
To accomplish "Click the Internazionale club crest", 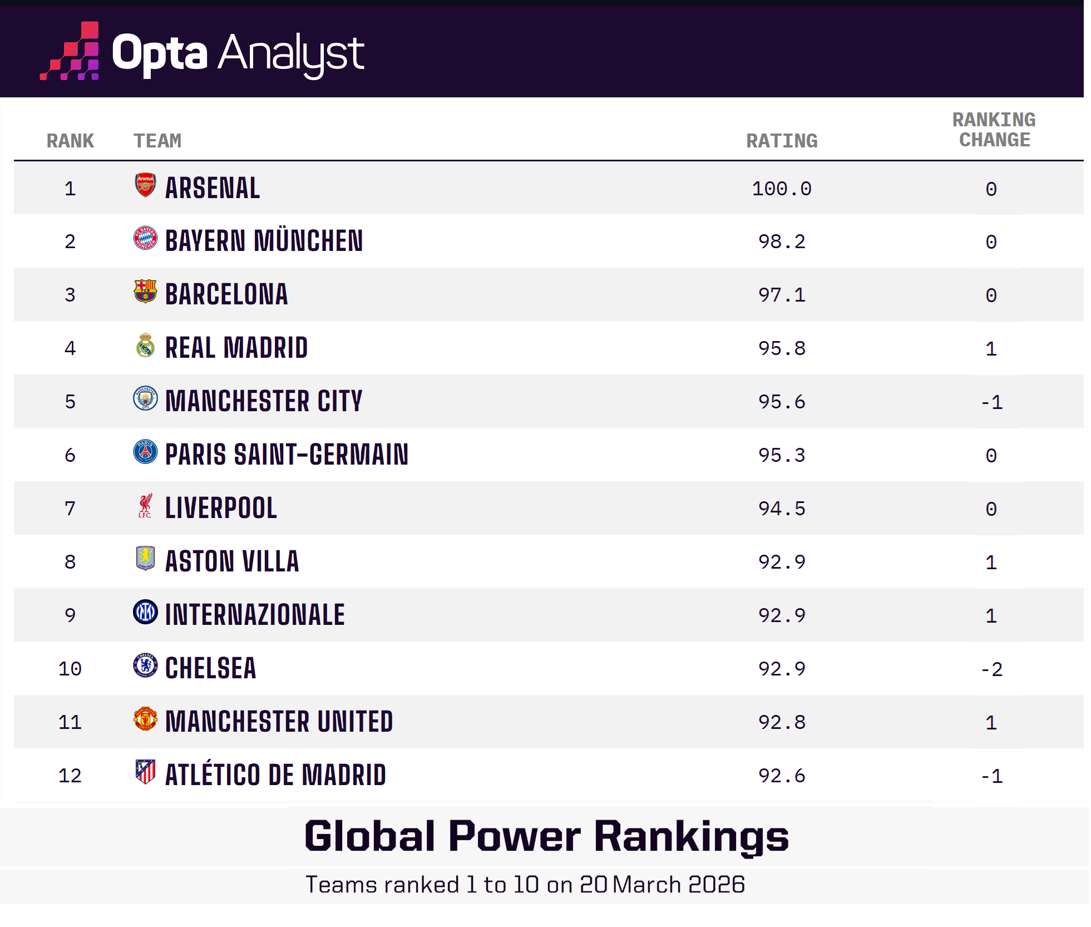I will click(x=145, y=612).
